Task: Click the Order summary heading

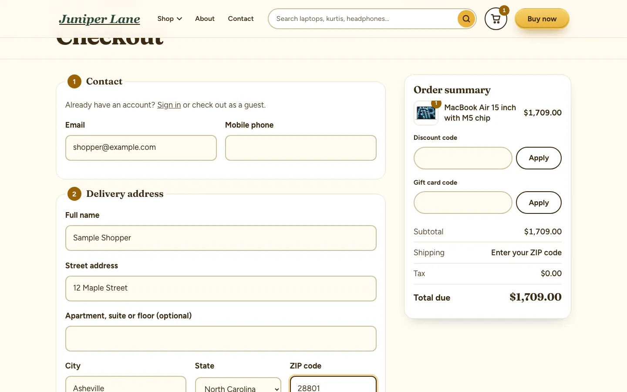Action: coord(452,90)
